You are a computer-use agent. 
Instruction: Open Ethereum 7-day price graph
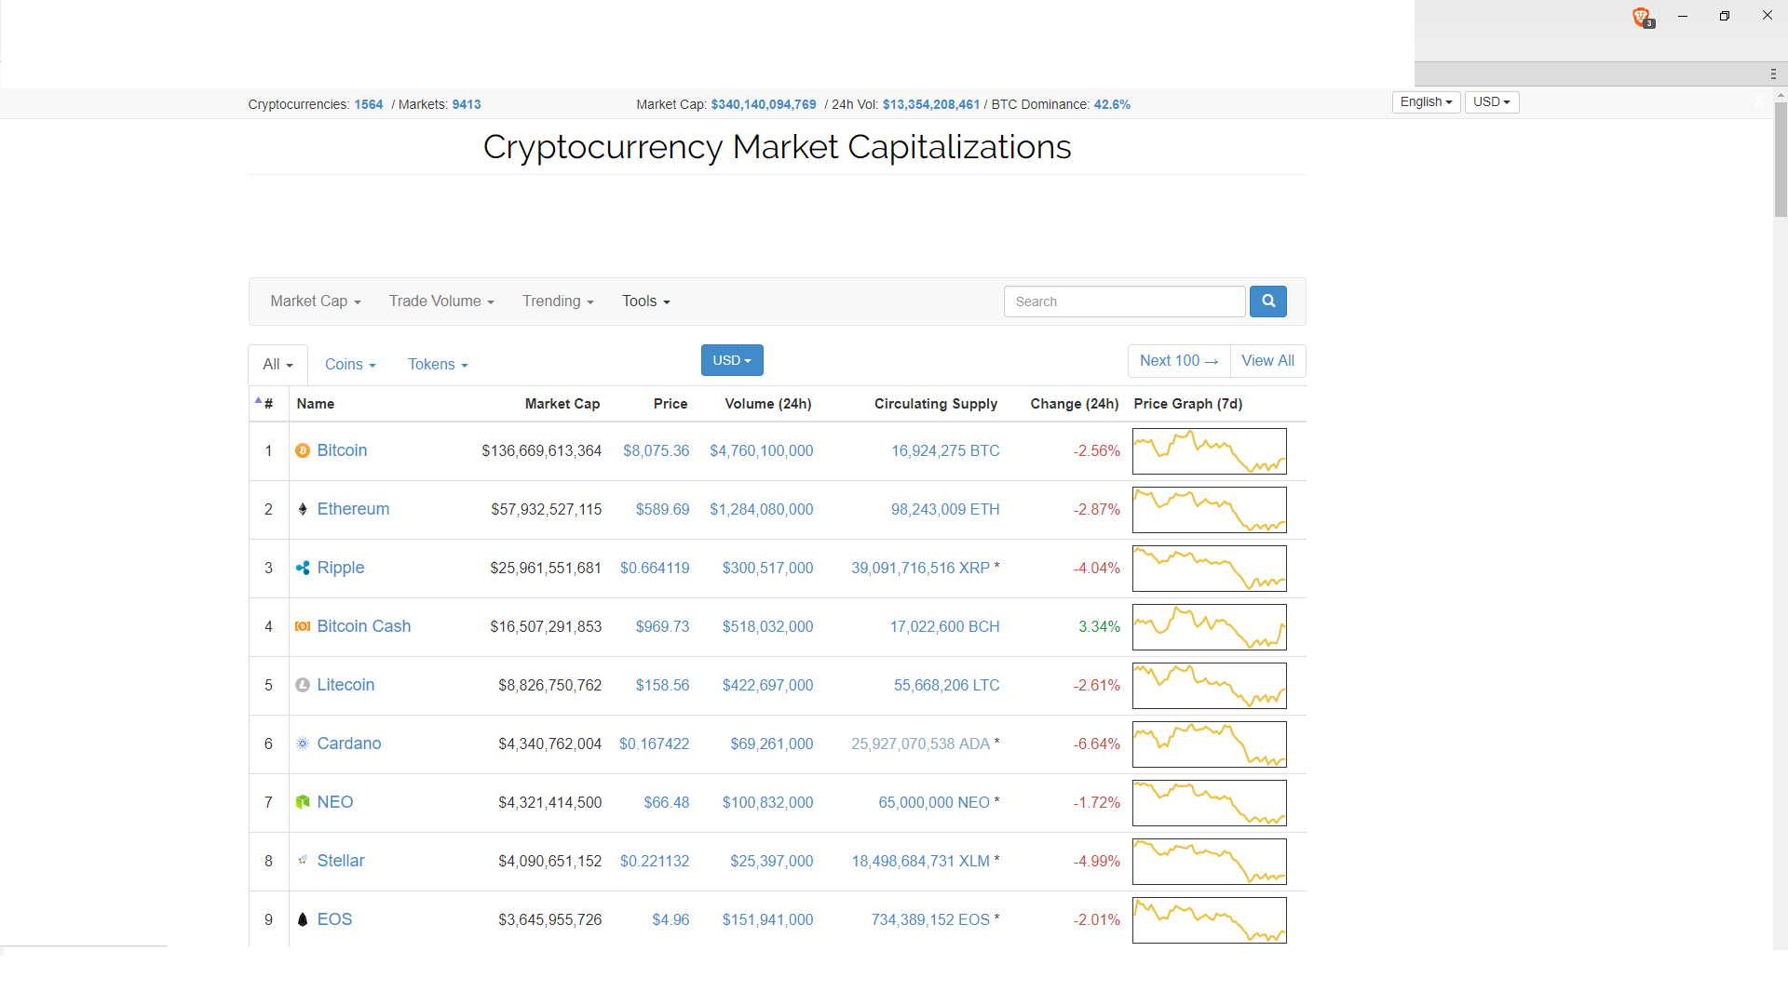click(x=1210, y=510)
